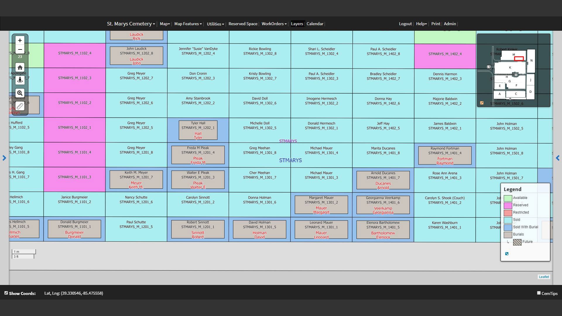
Task: Open the Map Features dropdown
Action: pos(188,24)
